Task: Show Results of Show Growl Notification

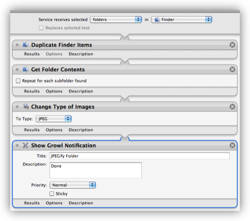Action: 32,203
